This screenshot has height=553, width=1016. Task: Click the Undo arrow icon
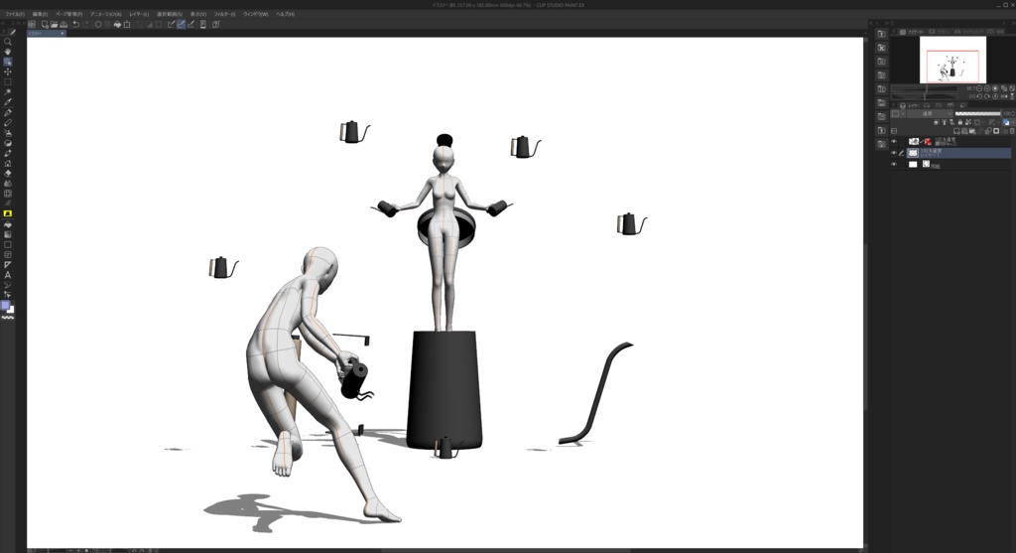[x=75, y=24]
